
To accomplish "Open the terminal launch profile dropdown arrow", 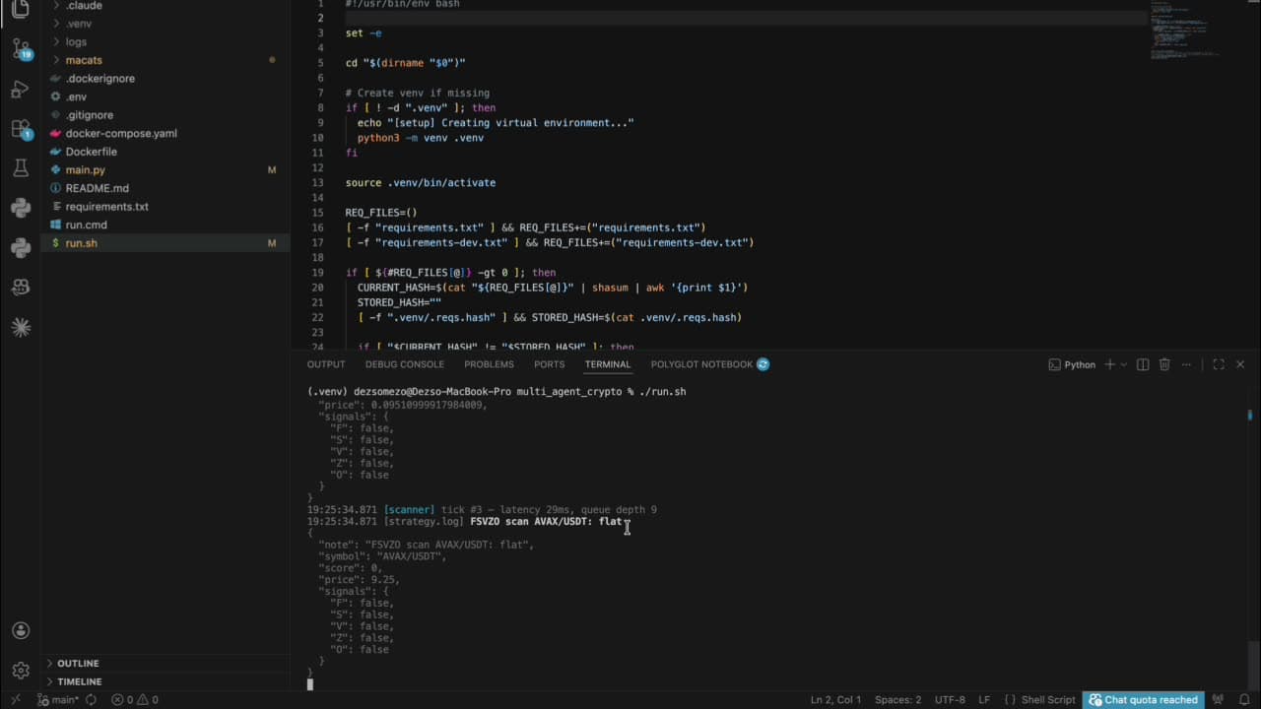I will [x=1124, y=364].
